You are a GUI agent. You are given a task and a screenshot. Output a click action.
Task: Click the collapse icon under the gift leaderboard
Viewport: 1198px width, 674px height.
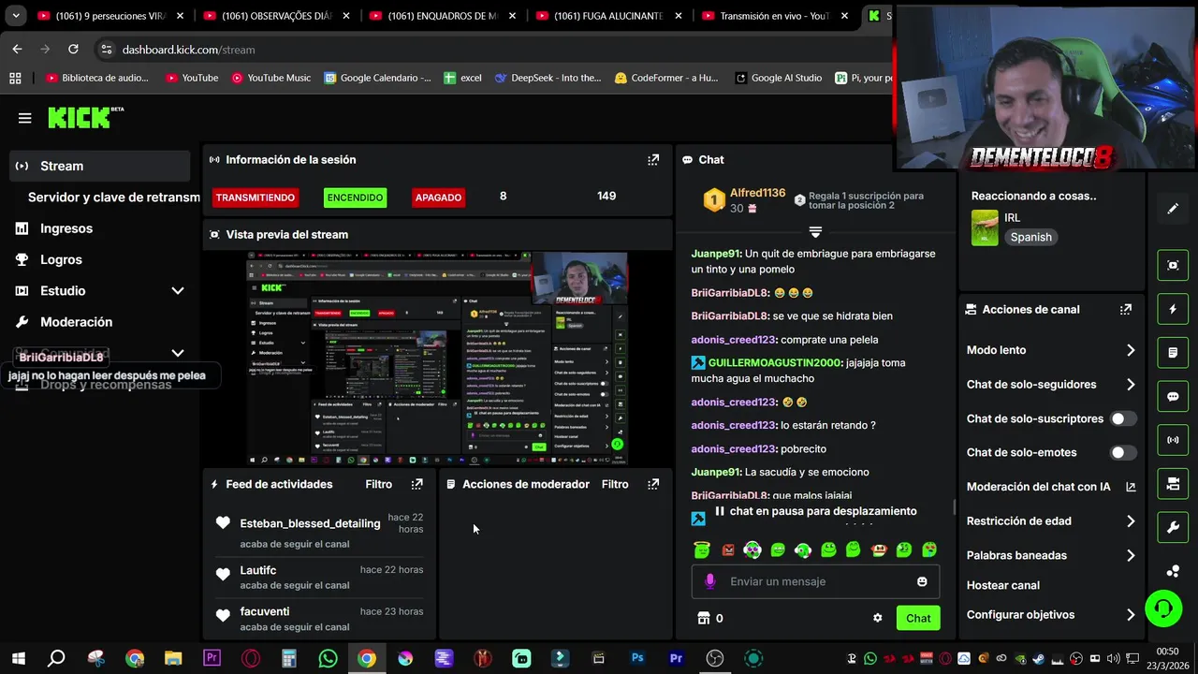815,231
